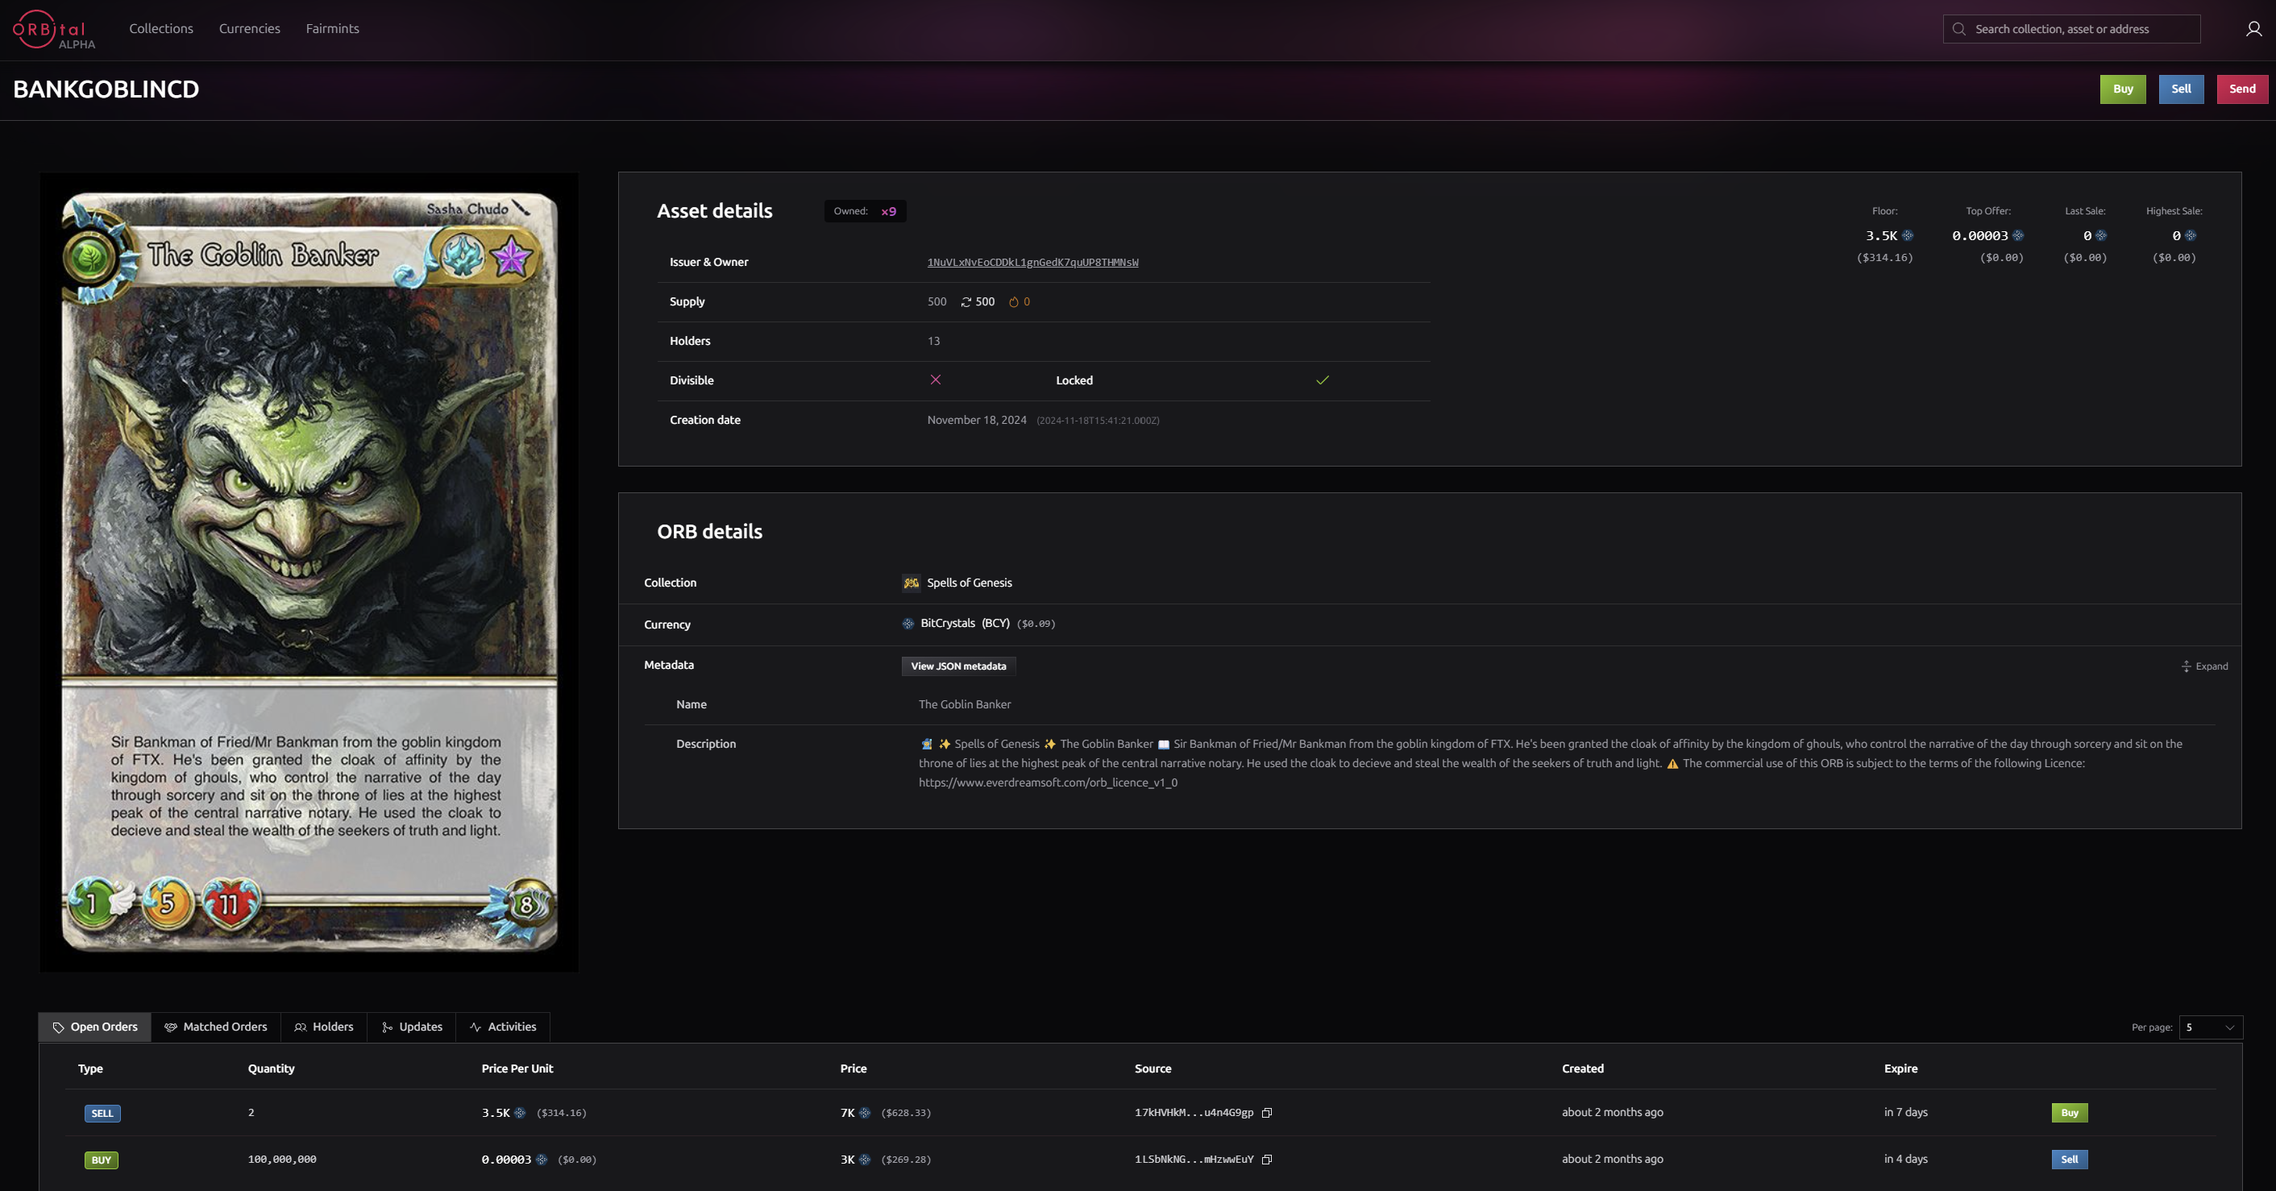The width and height of the screenshot is (2276, 1191).
Task: Open issuer address 1NuVLxNvEoCDDkL1gnGedK7quUP8THMNsW
Action: [x=1033, y=263]
